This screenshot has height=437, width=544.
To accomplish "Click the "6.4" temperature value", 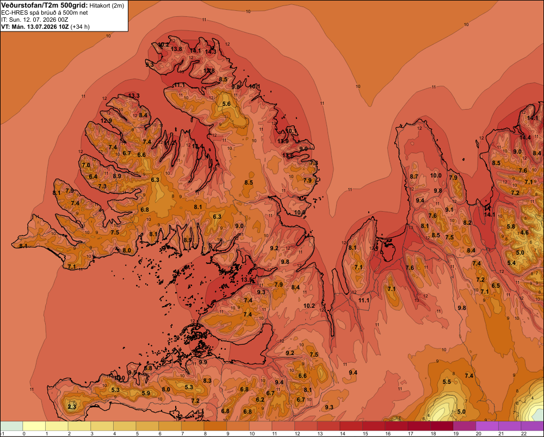I will click(x=93, y=176).
